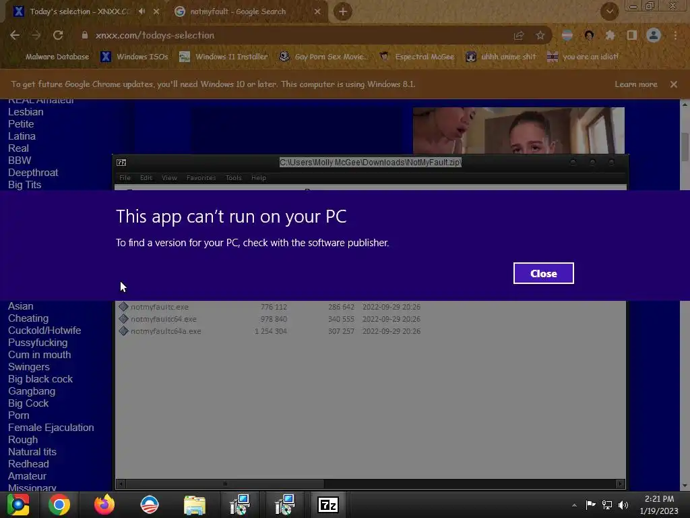Click the 7z icon in 7-Zip title bar
Viewport: 690px width, 518px height.
(x=121, y=163)
